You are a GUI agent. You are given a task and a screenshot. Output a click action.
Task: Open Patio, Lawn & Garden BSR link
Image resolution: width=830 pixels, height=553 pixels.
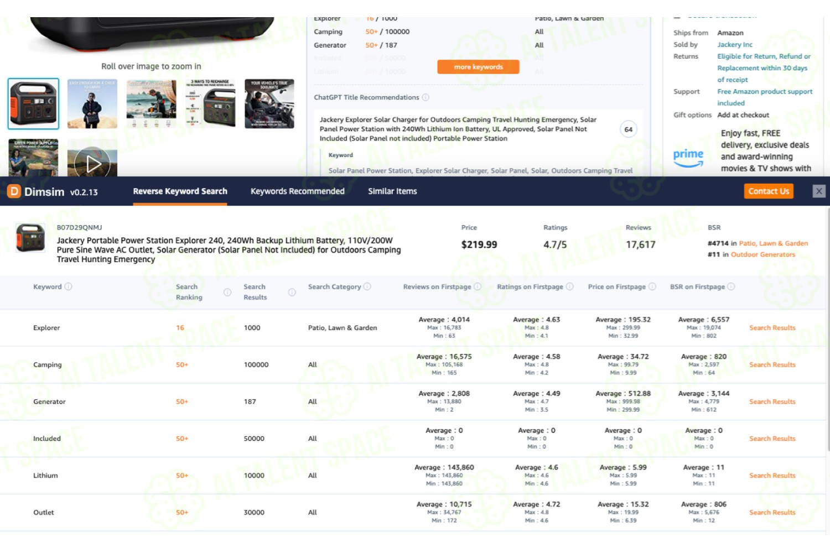(773, 243)
